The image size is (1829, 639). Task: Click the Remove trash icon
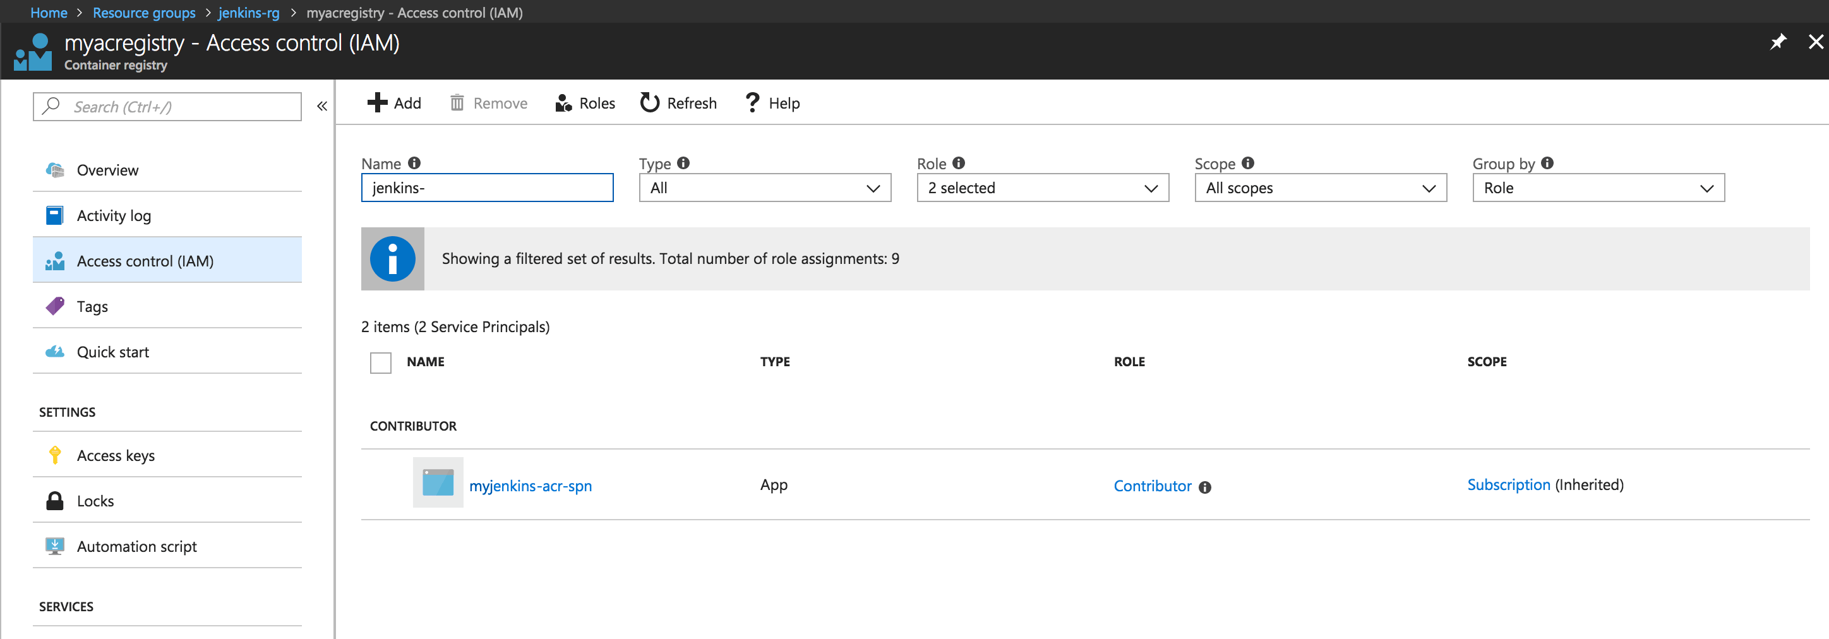(457, 103)
